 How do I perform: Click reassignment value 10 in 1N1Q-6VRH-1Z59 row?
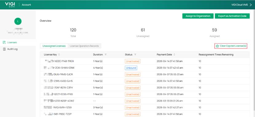200,108
